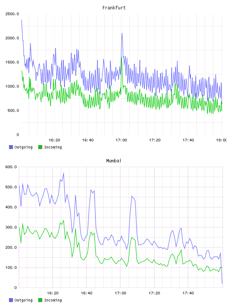
Task: Click the 17:40 time label on Mumbai chart
Action: [x=188, y=293]
